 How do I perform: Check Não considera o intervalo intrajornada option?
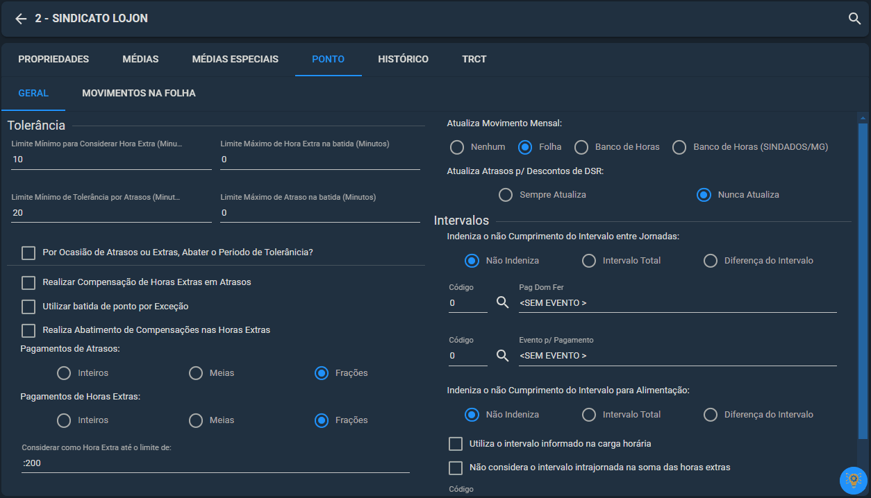pyautogui.click(x=456, y=467)
